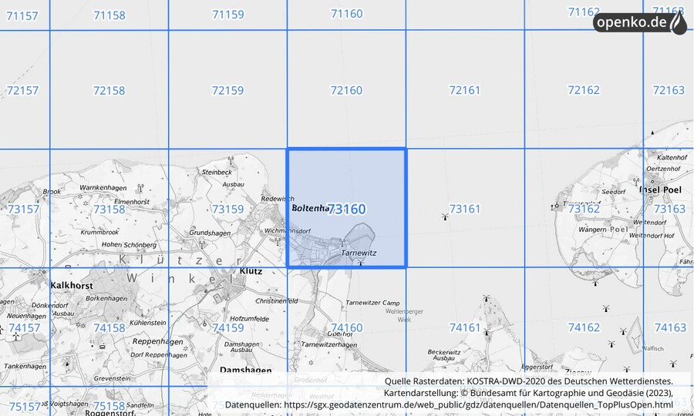
Task: Click the Wohlenberger Wiek label
Action: [404, 315]
